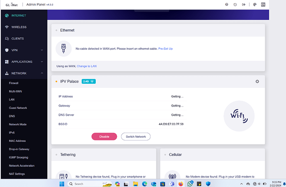The width and height of the screenshot is (286, 187).
Task: Click the power/reboot icon in the header
Action: 235,5
